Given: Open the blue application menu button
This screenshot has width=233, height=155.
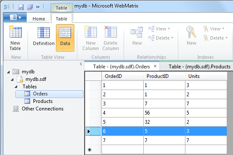Looking at the screenshot, I should (15, 17).
